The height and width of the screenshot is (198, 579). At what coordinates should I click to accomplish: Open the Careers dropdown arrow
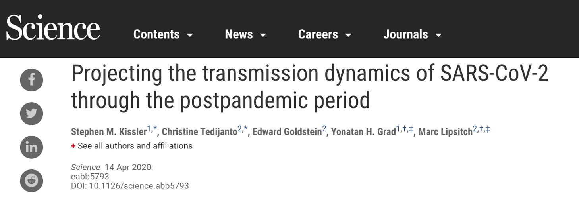(x=348, y=35)
